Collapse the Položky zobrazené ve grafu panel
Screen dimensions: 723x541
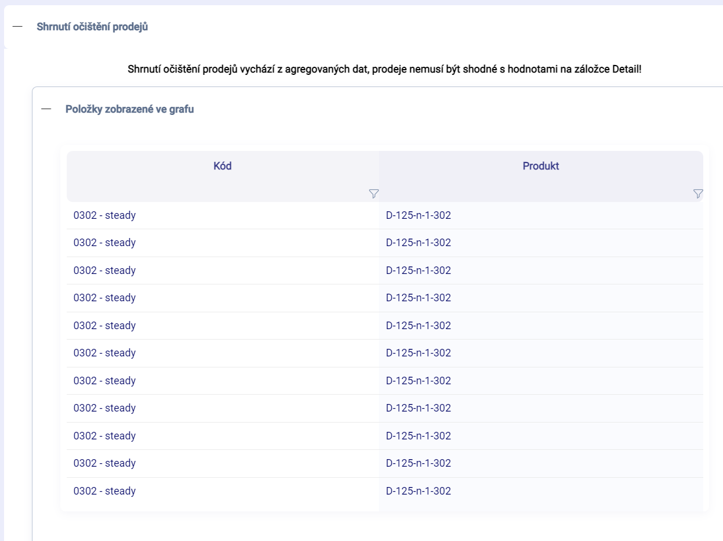[x=46, y=109]
